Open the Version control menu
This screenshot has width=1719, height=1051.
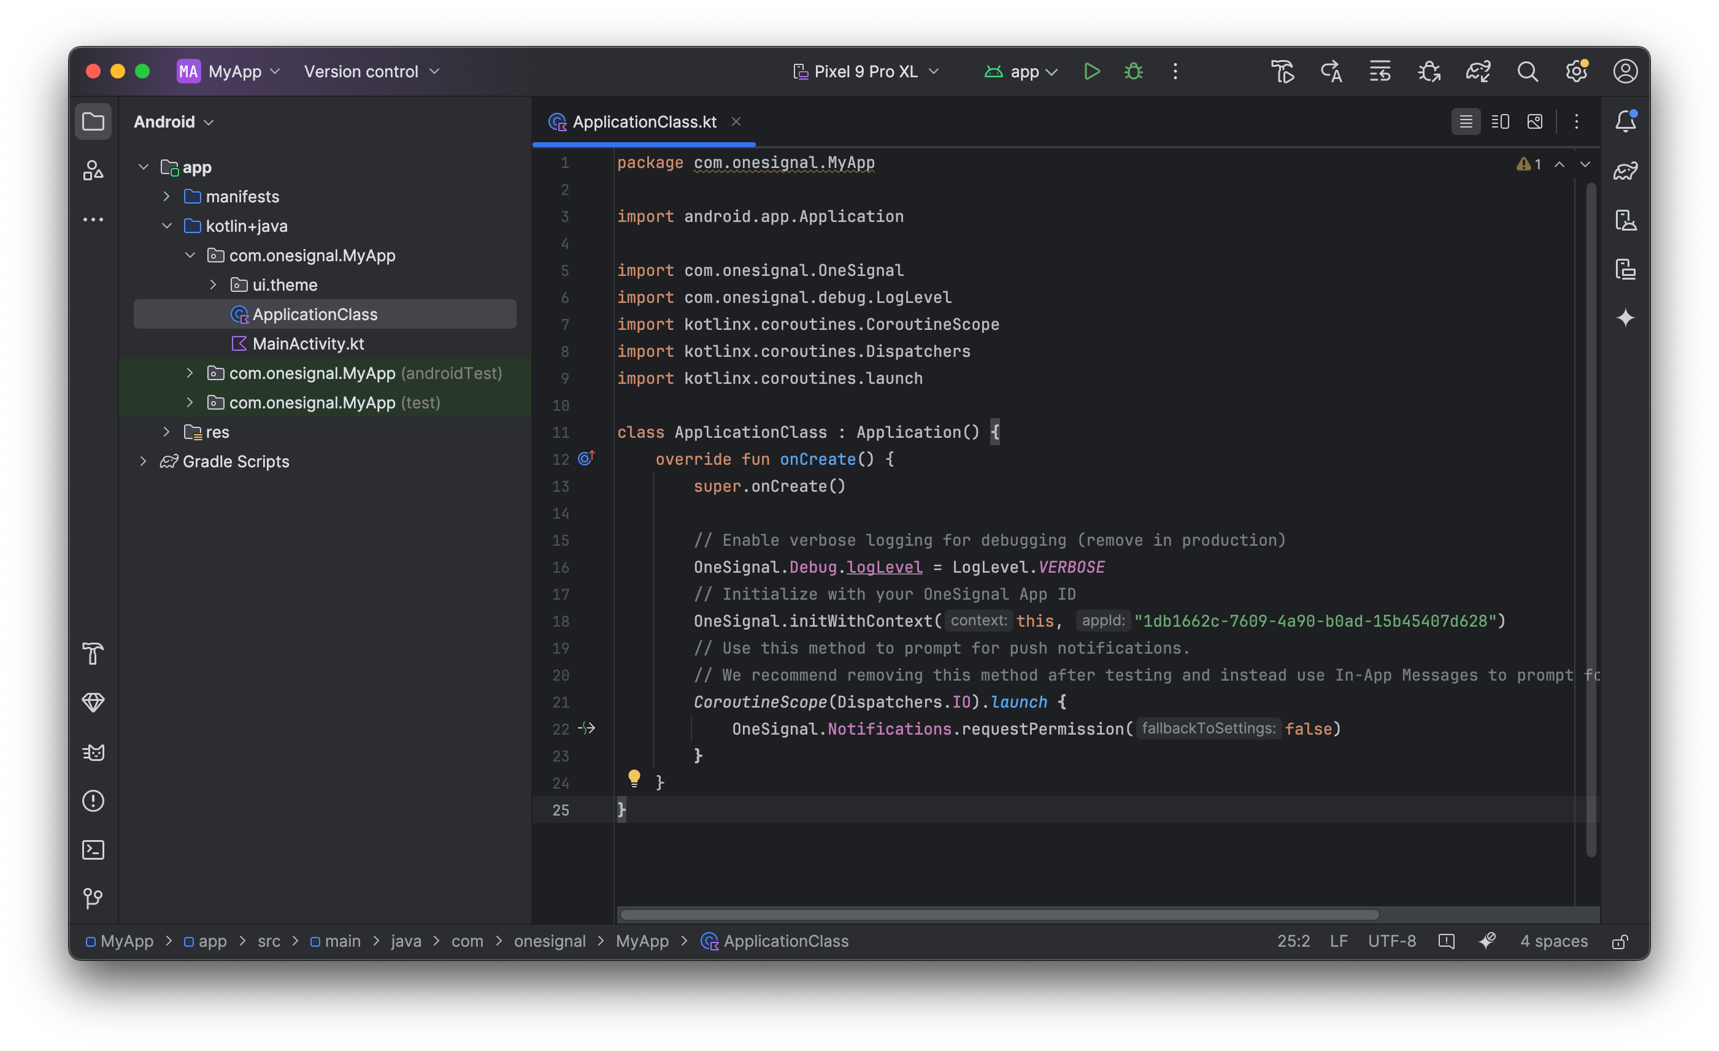[371, 71]
